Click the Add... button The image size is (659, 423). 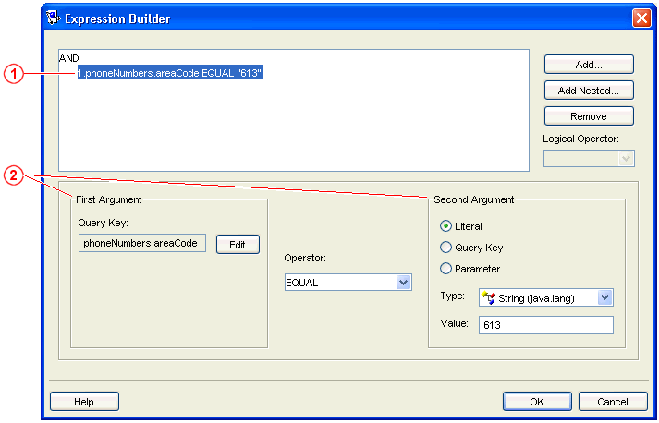click(x=588, y=65)
